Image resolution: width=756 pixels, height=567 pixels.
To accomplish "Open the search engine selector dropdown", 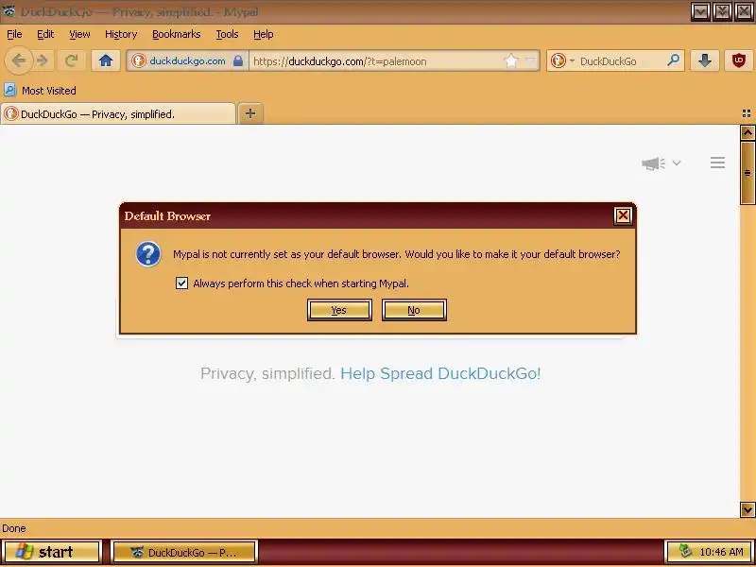I will click(572, 61).
